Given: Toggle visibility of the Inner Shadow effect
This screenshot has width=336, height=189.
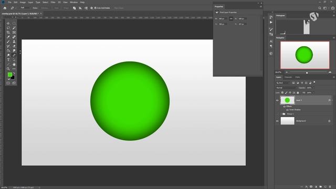Looking at the screenshot, I should tap(287, 110).
